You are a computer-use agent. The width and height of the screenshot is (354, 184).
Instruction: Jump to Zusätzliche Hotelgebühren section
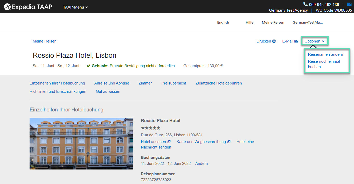[x=219, y=83]
